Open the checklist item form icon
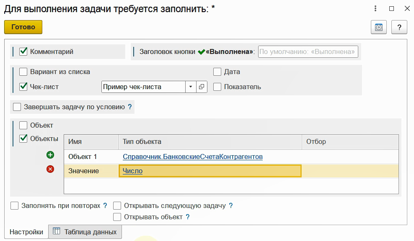The image size is (414, 241). coord(202,87)
